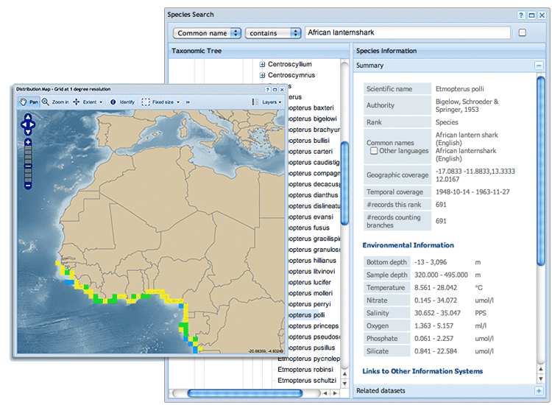Expand the Centroscymnus tree node
552x405 pixels.
pyautogui.click(x=262, y=75)
